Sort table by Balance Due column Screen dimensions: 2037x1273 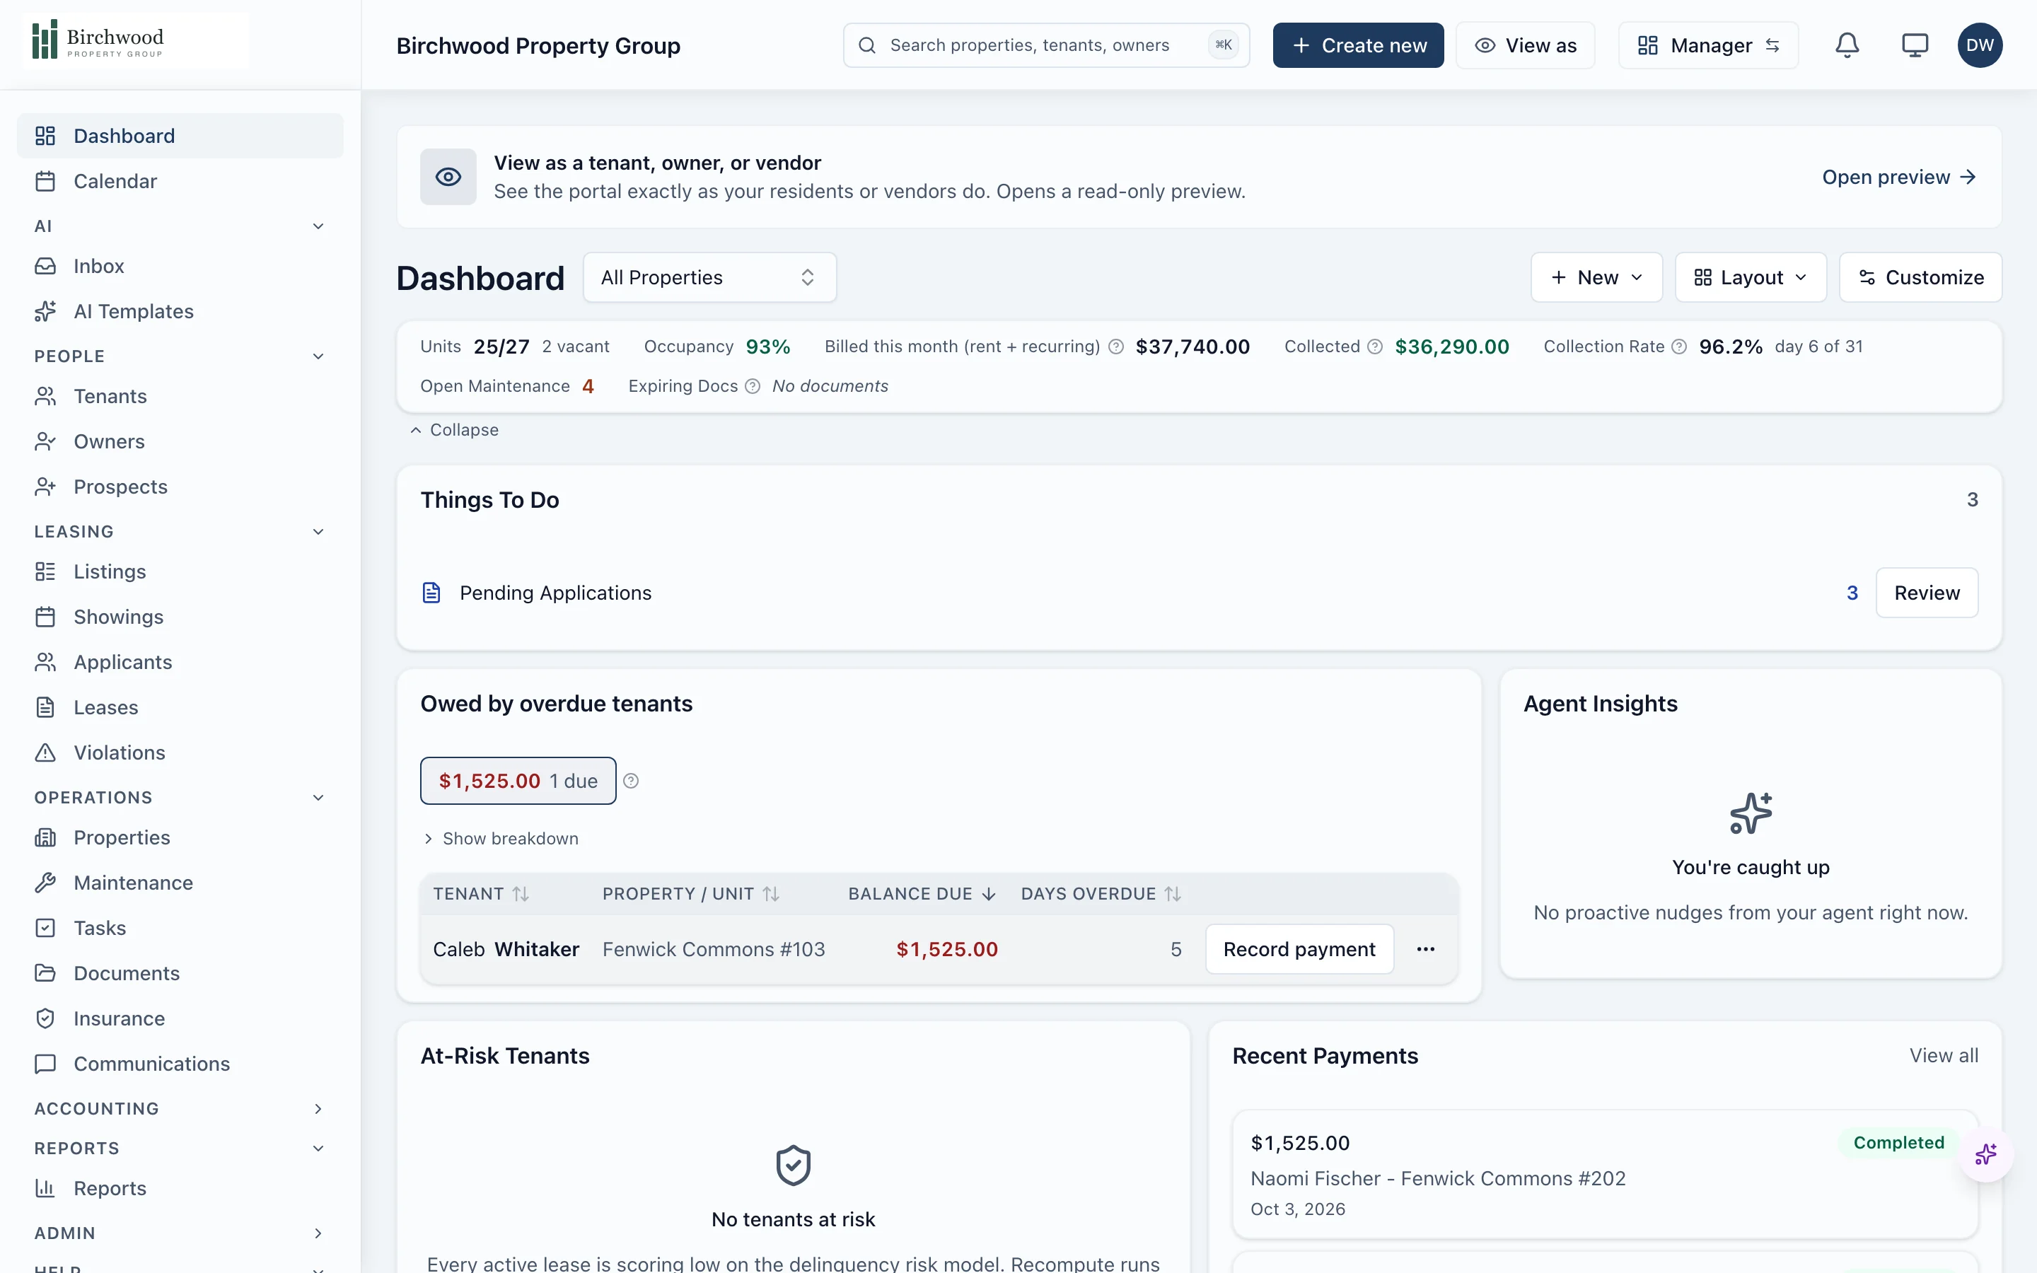[x=922, y=894]
